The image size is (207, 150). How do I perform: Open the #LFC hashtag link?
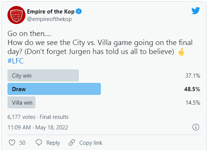[x=16, y=61]
